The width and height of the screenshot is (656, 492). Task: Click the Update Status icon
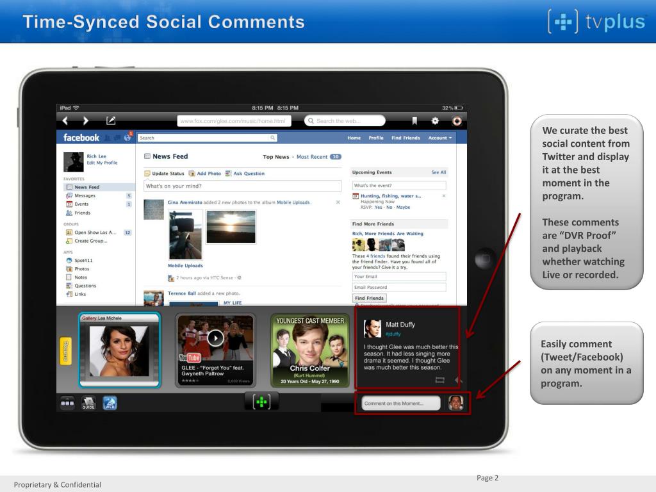[x=147, y=173]
